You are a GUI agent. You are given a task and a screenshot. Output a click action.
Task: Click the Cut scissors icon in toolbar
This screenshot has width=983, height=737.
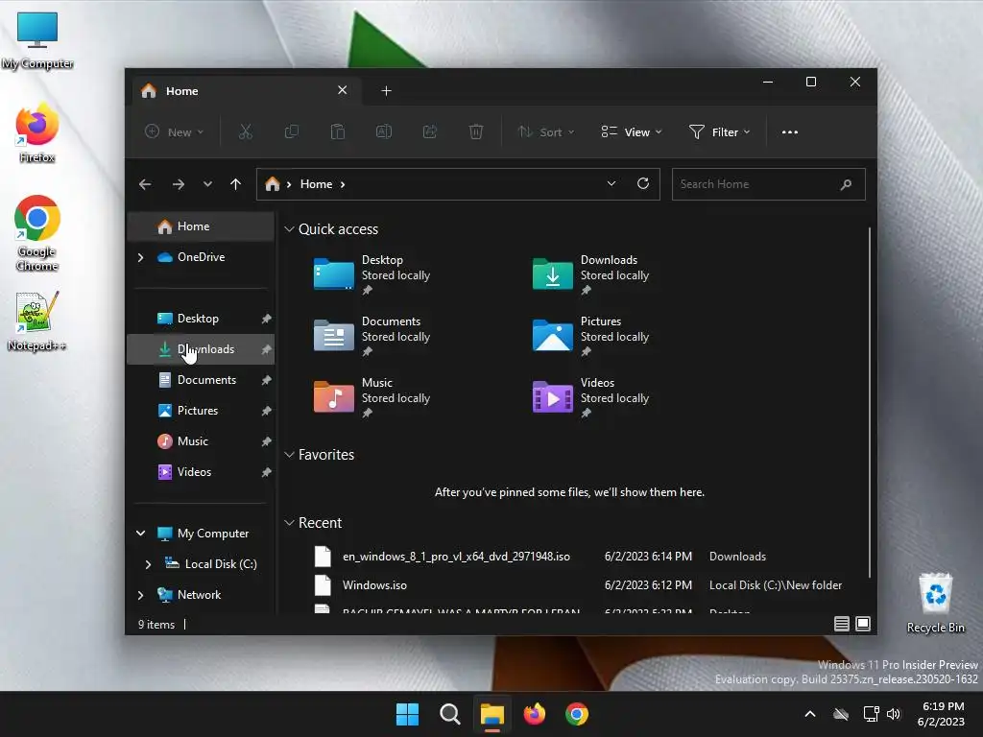click(x=245, y=131)
